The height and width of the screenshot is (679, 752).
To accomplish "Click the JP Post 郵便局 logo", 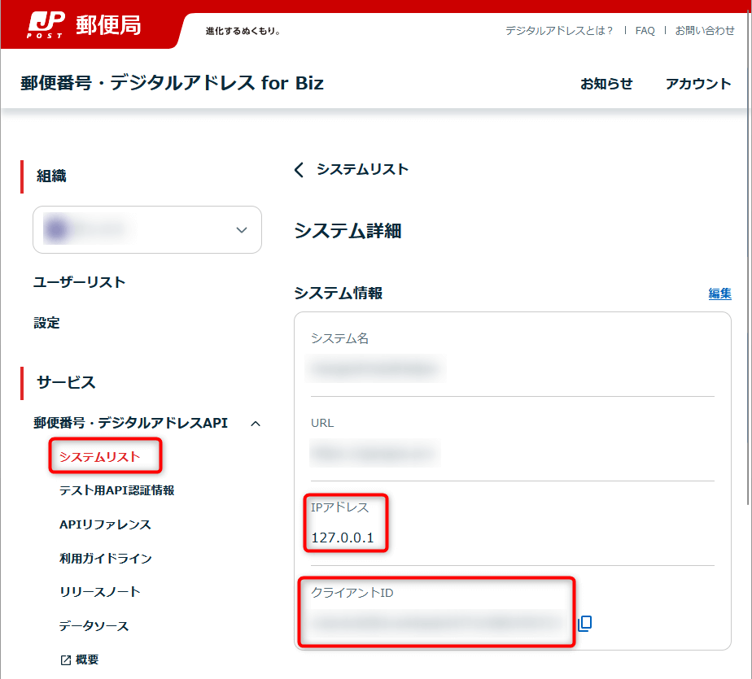I will coord(84,25).
